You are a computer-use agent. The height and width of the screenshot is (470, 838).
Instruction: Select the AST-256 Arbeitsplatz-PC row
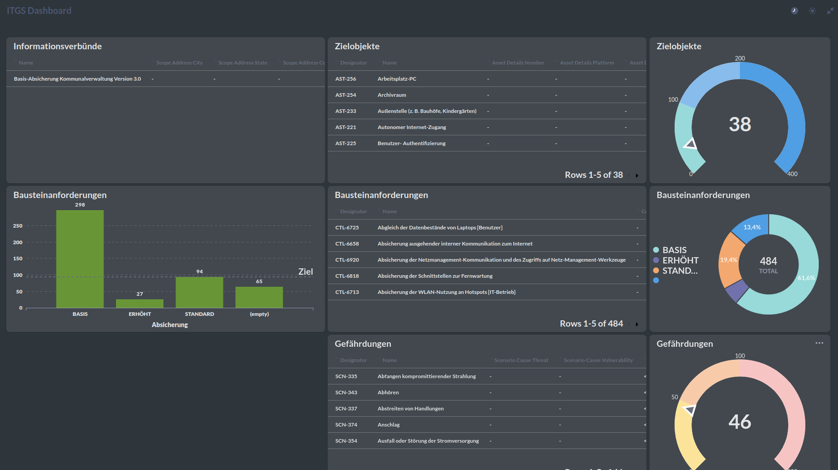coord(397,79)
